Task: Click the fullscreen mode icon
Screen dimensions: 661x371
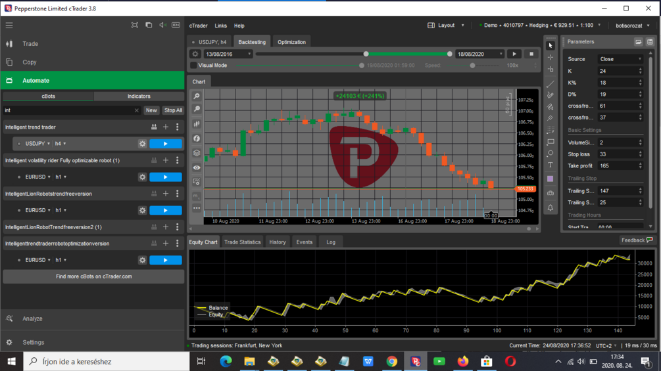Action: [134, 25]
